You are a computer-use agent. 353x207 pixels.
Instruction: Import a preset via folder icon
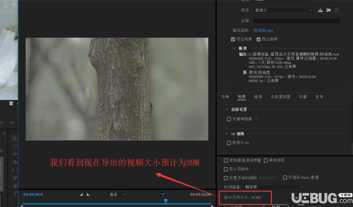point(328,10)
